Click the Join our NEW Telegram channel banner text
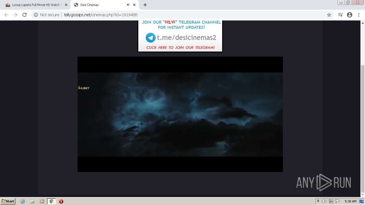The height and width of the screenshot is (205, 365). 181,25
